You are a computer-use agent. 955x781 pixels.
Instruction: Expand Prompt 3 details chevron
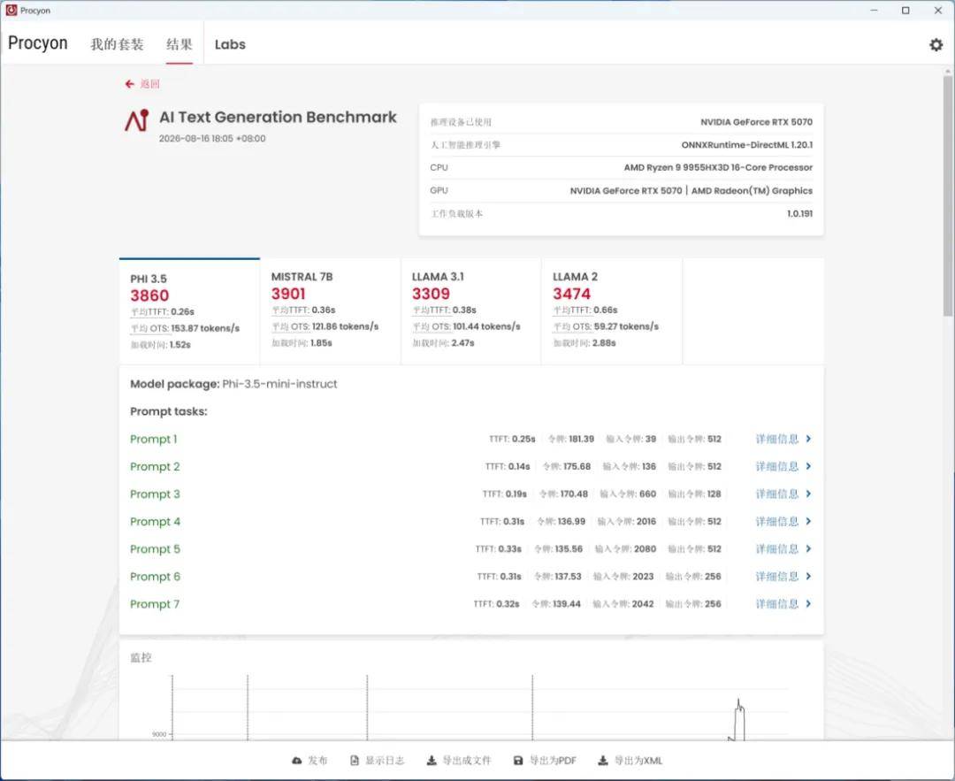(808, 494)
